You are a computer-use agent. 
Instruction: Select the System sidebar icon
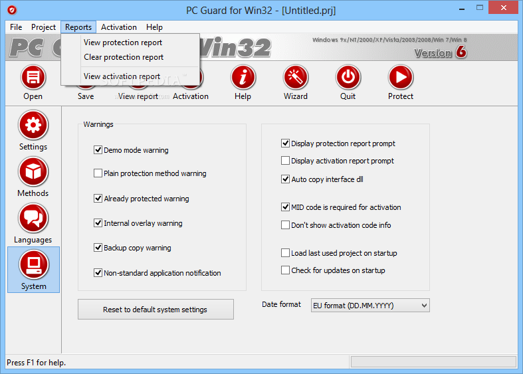(x=34, y=265)
